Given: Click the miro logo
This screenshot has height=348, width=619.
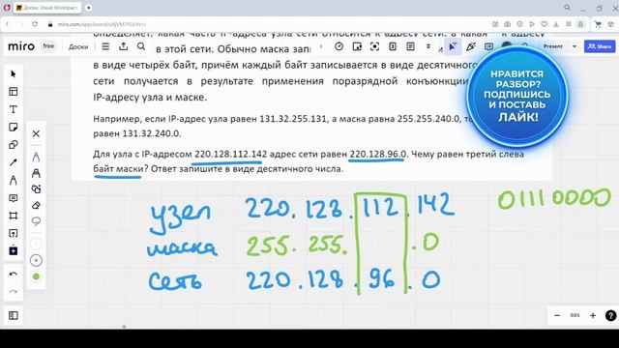Looking at the screenshot, I should click(21, 46).
